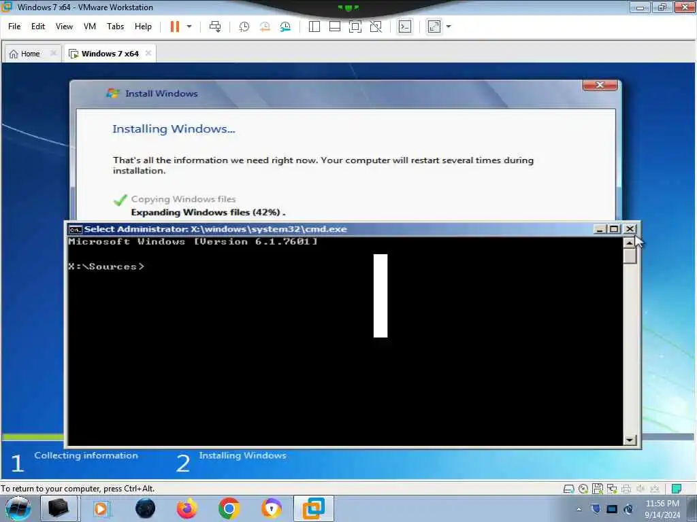Open the power options dropdown arrow
The image size is (697, 522).
click(x=189, y=27)
